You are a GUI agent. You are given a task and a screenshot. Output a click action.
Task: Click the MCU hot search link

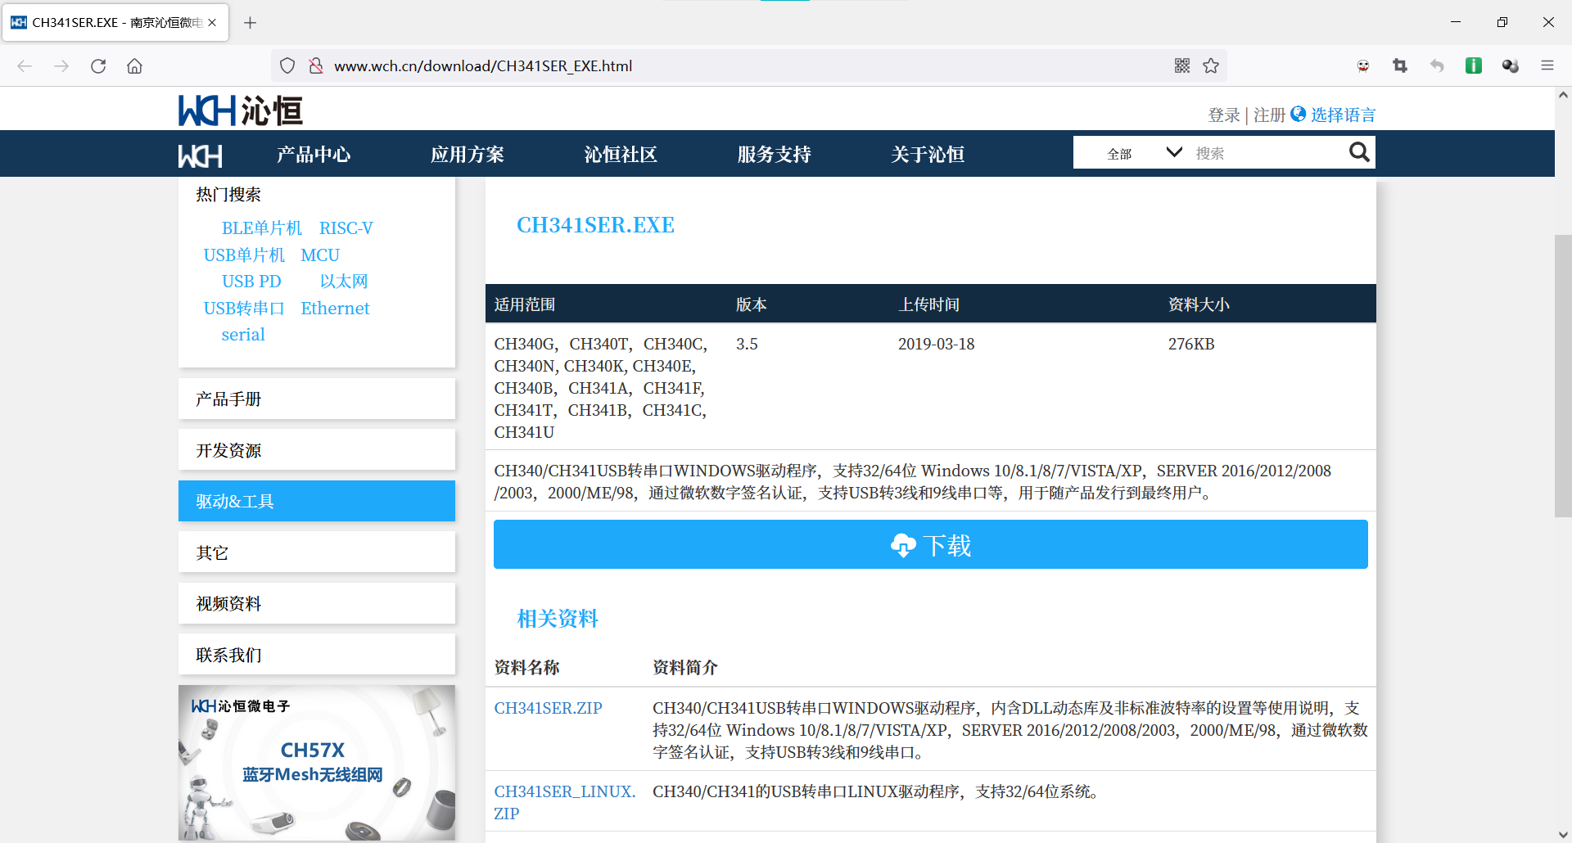tap(320, 255)
